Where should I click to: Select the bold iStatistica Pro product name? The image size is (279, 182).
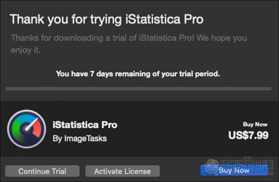(x=85, y=125)
